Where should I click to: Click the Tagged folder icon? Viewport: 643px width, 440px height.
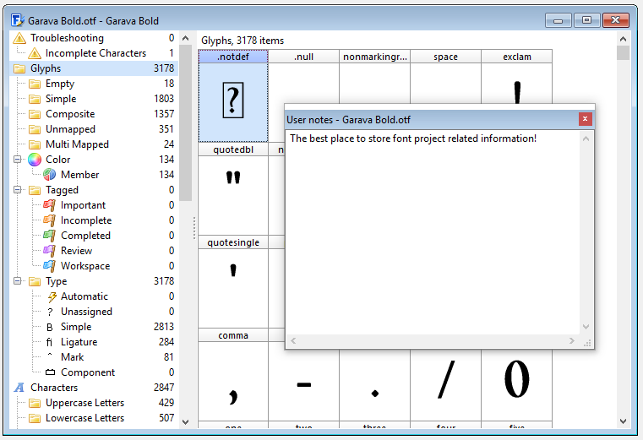pos(35,190)
